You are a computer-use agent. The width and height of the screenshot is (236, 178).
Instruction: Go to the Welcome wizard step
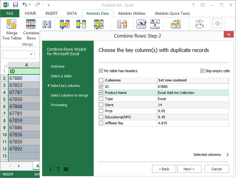(58, 66)
